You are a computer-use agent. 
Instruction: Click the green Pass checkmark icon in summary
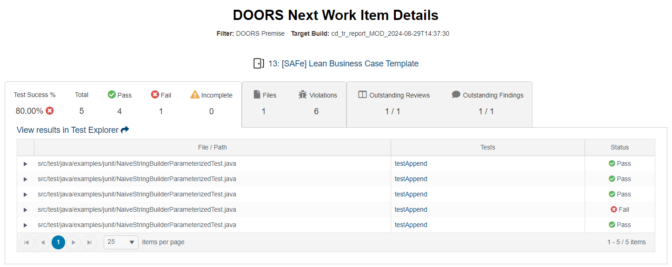point(112,95)
